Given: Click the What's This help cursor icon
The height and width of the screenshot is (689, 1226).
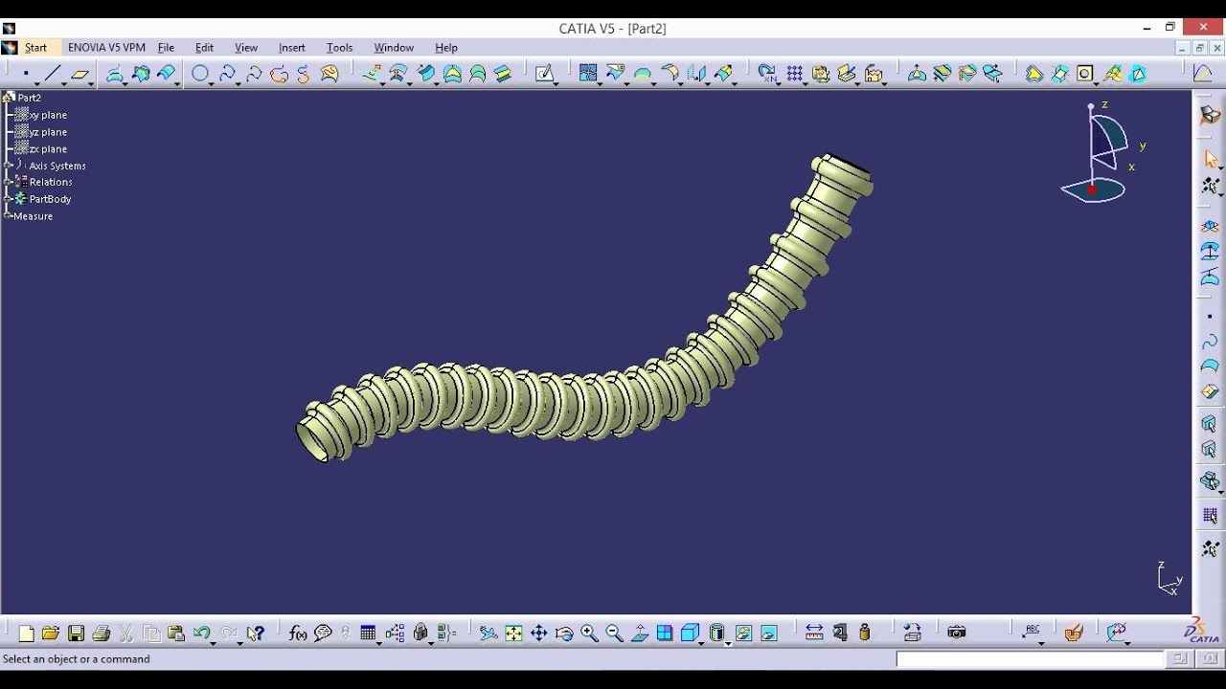Looking at the screenshot, I should point(254,633).
